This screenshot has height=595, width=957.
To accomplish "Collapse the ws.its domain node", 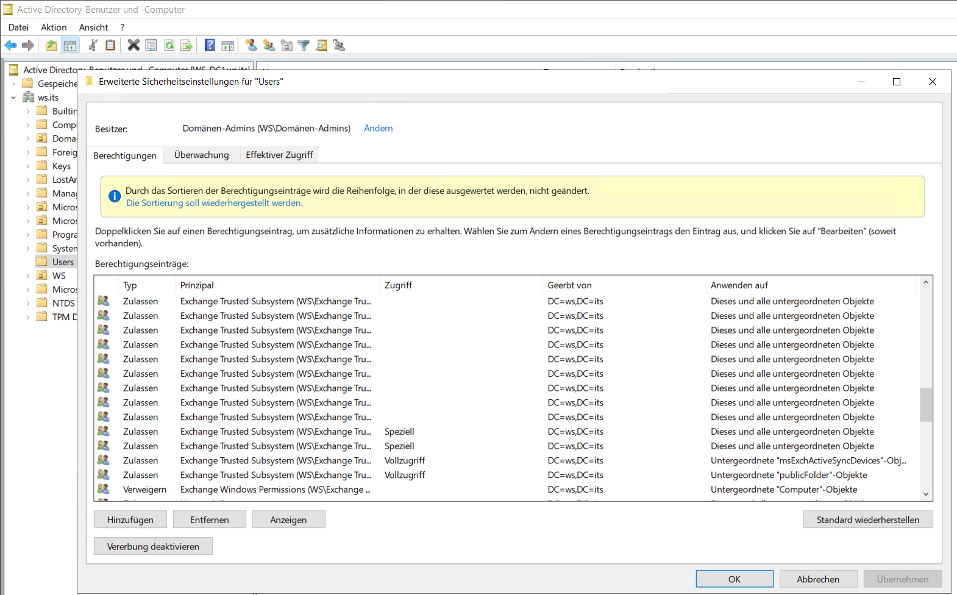I will [x=13, y=98].
